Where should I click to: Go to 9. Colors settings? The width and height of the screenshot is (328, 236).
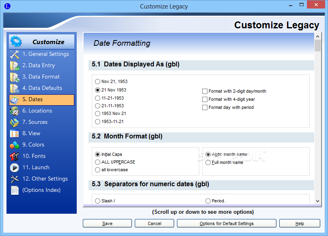[x=42, y=145]
